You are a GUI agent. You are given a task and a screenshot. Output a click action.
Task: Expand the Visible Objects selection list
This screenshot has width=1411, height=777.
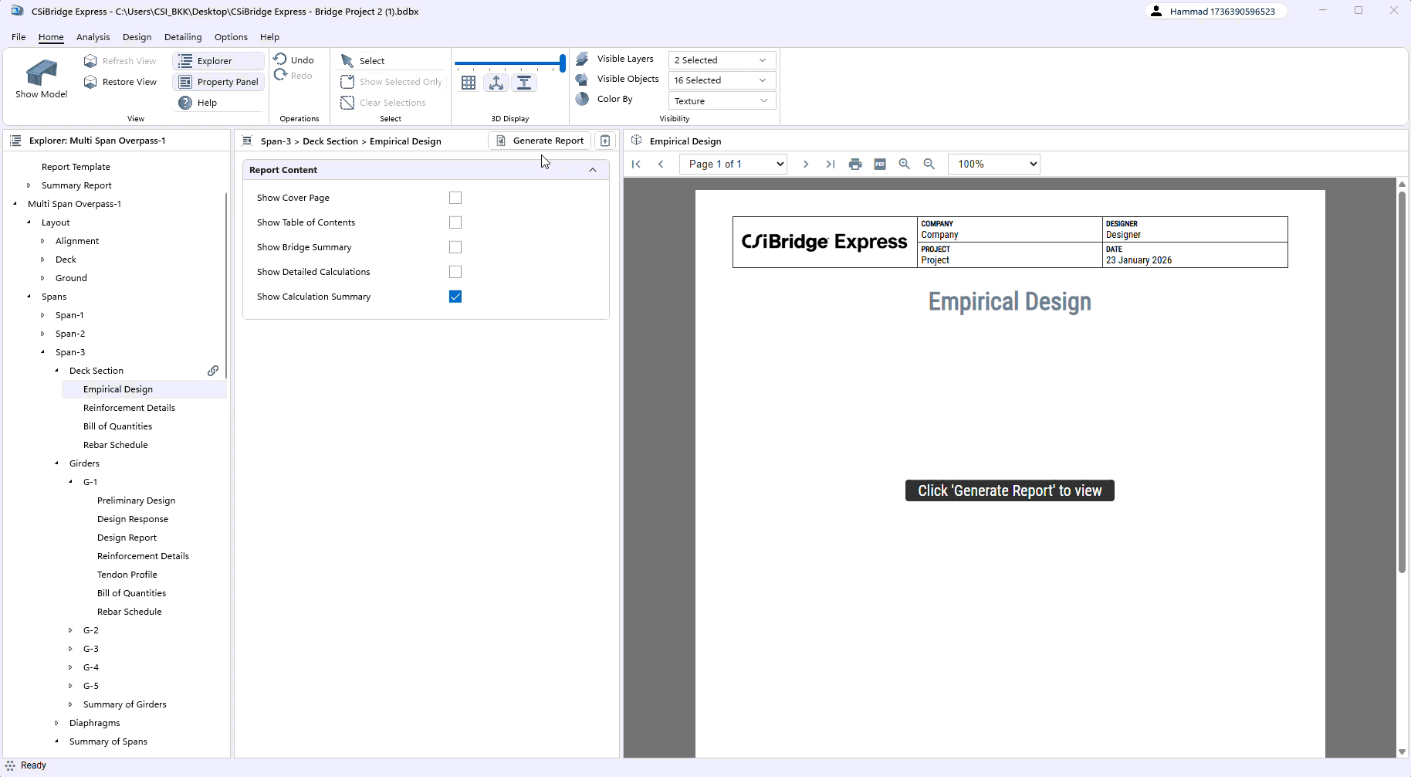point(720,80)
